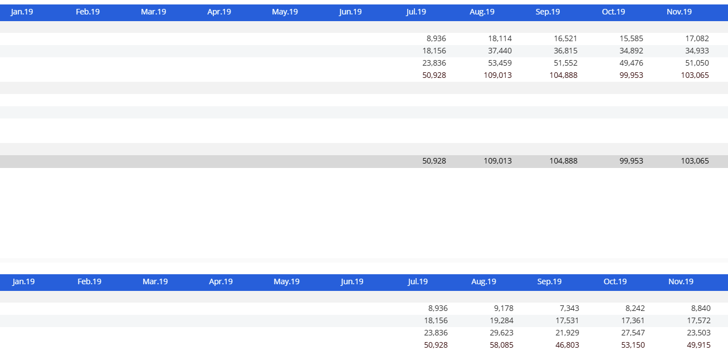728x351 pixels.
Task: Select the 15,585 cell
Action: coord(631,38)
